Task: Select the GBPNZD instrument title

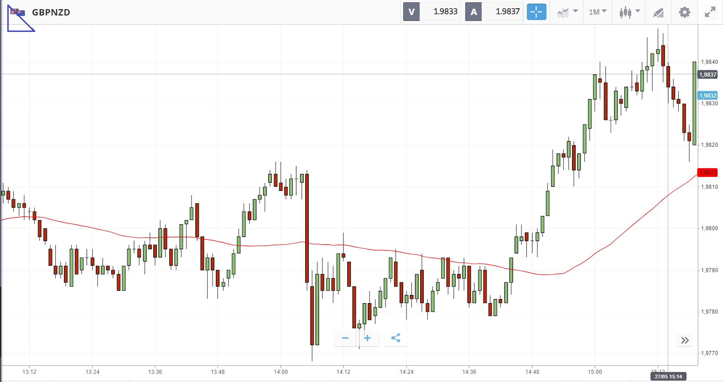Action: coord(51,12)
